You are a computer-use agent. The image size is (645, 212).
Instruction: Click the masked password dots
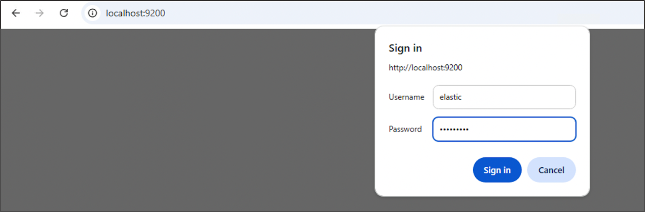pos(454,130)
